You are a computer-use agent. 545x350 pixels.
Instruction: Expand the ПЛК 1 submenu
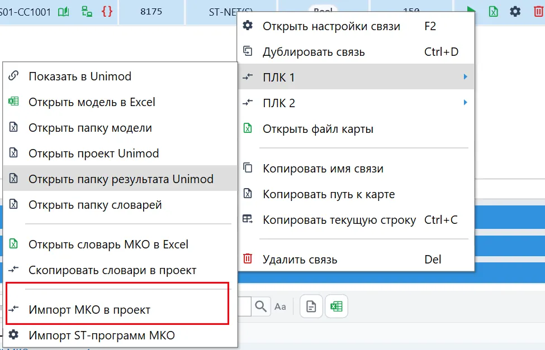(x=356, y=77)
